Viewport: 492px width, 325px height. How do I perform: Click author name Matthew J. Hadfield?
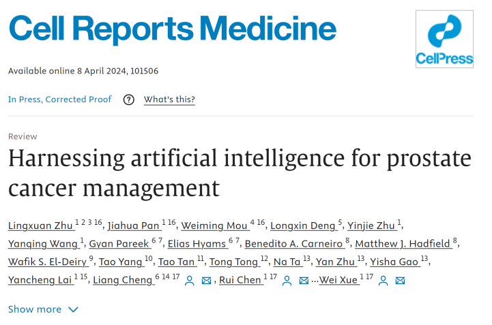(x=403, y=243)
